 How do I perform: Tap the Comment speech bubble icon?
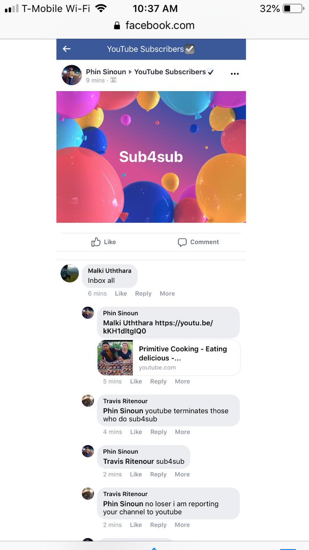182,242
